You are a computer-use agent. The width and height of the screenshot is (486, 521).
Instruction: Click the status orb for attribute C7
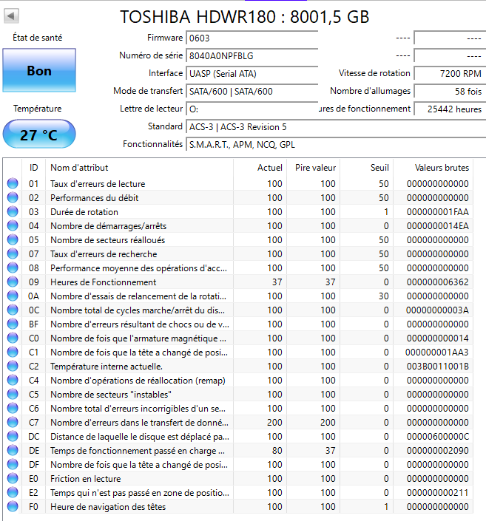pyautogui.click(x=13, y=422)
